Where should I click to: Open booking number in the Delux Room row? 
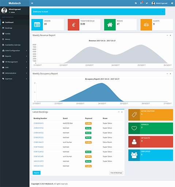tap(38, 142)
